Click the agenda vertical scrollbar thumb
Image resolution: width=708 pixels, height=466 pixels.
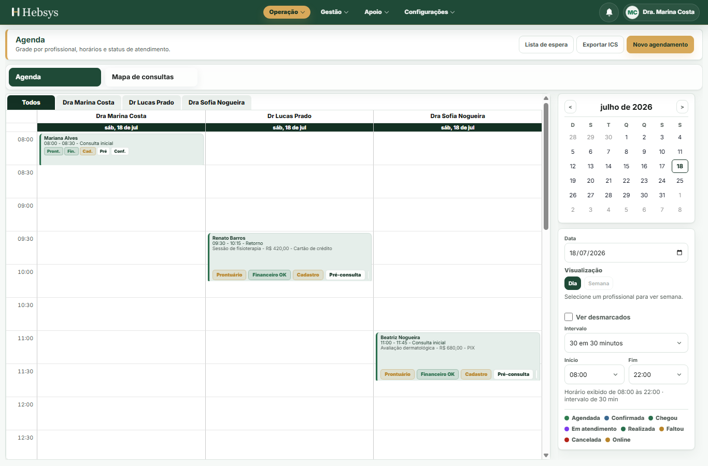tap(546, 166)
